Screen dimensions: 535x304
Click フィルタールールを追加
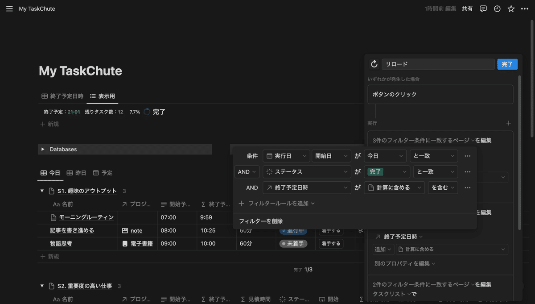[277, 203]
